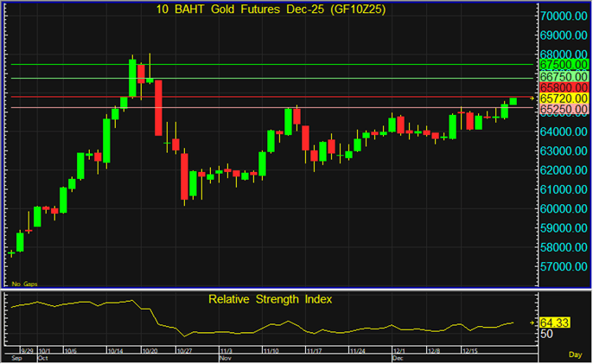Click the RSI 50 level label
Viewport: 593px width, 364px height.
coord(547,334)
